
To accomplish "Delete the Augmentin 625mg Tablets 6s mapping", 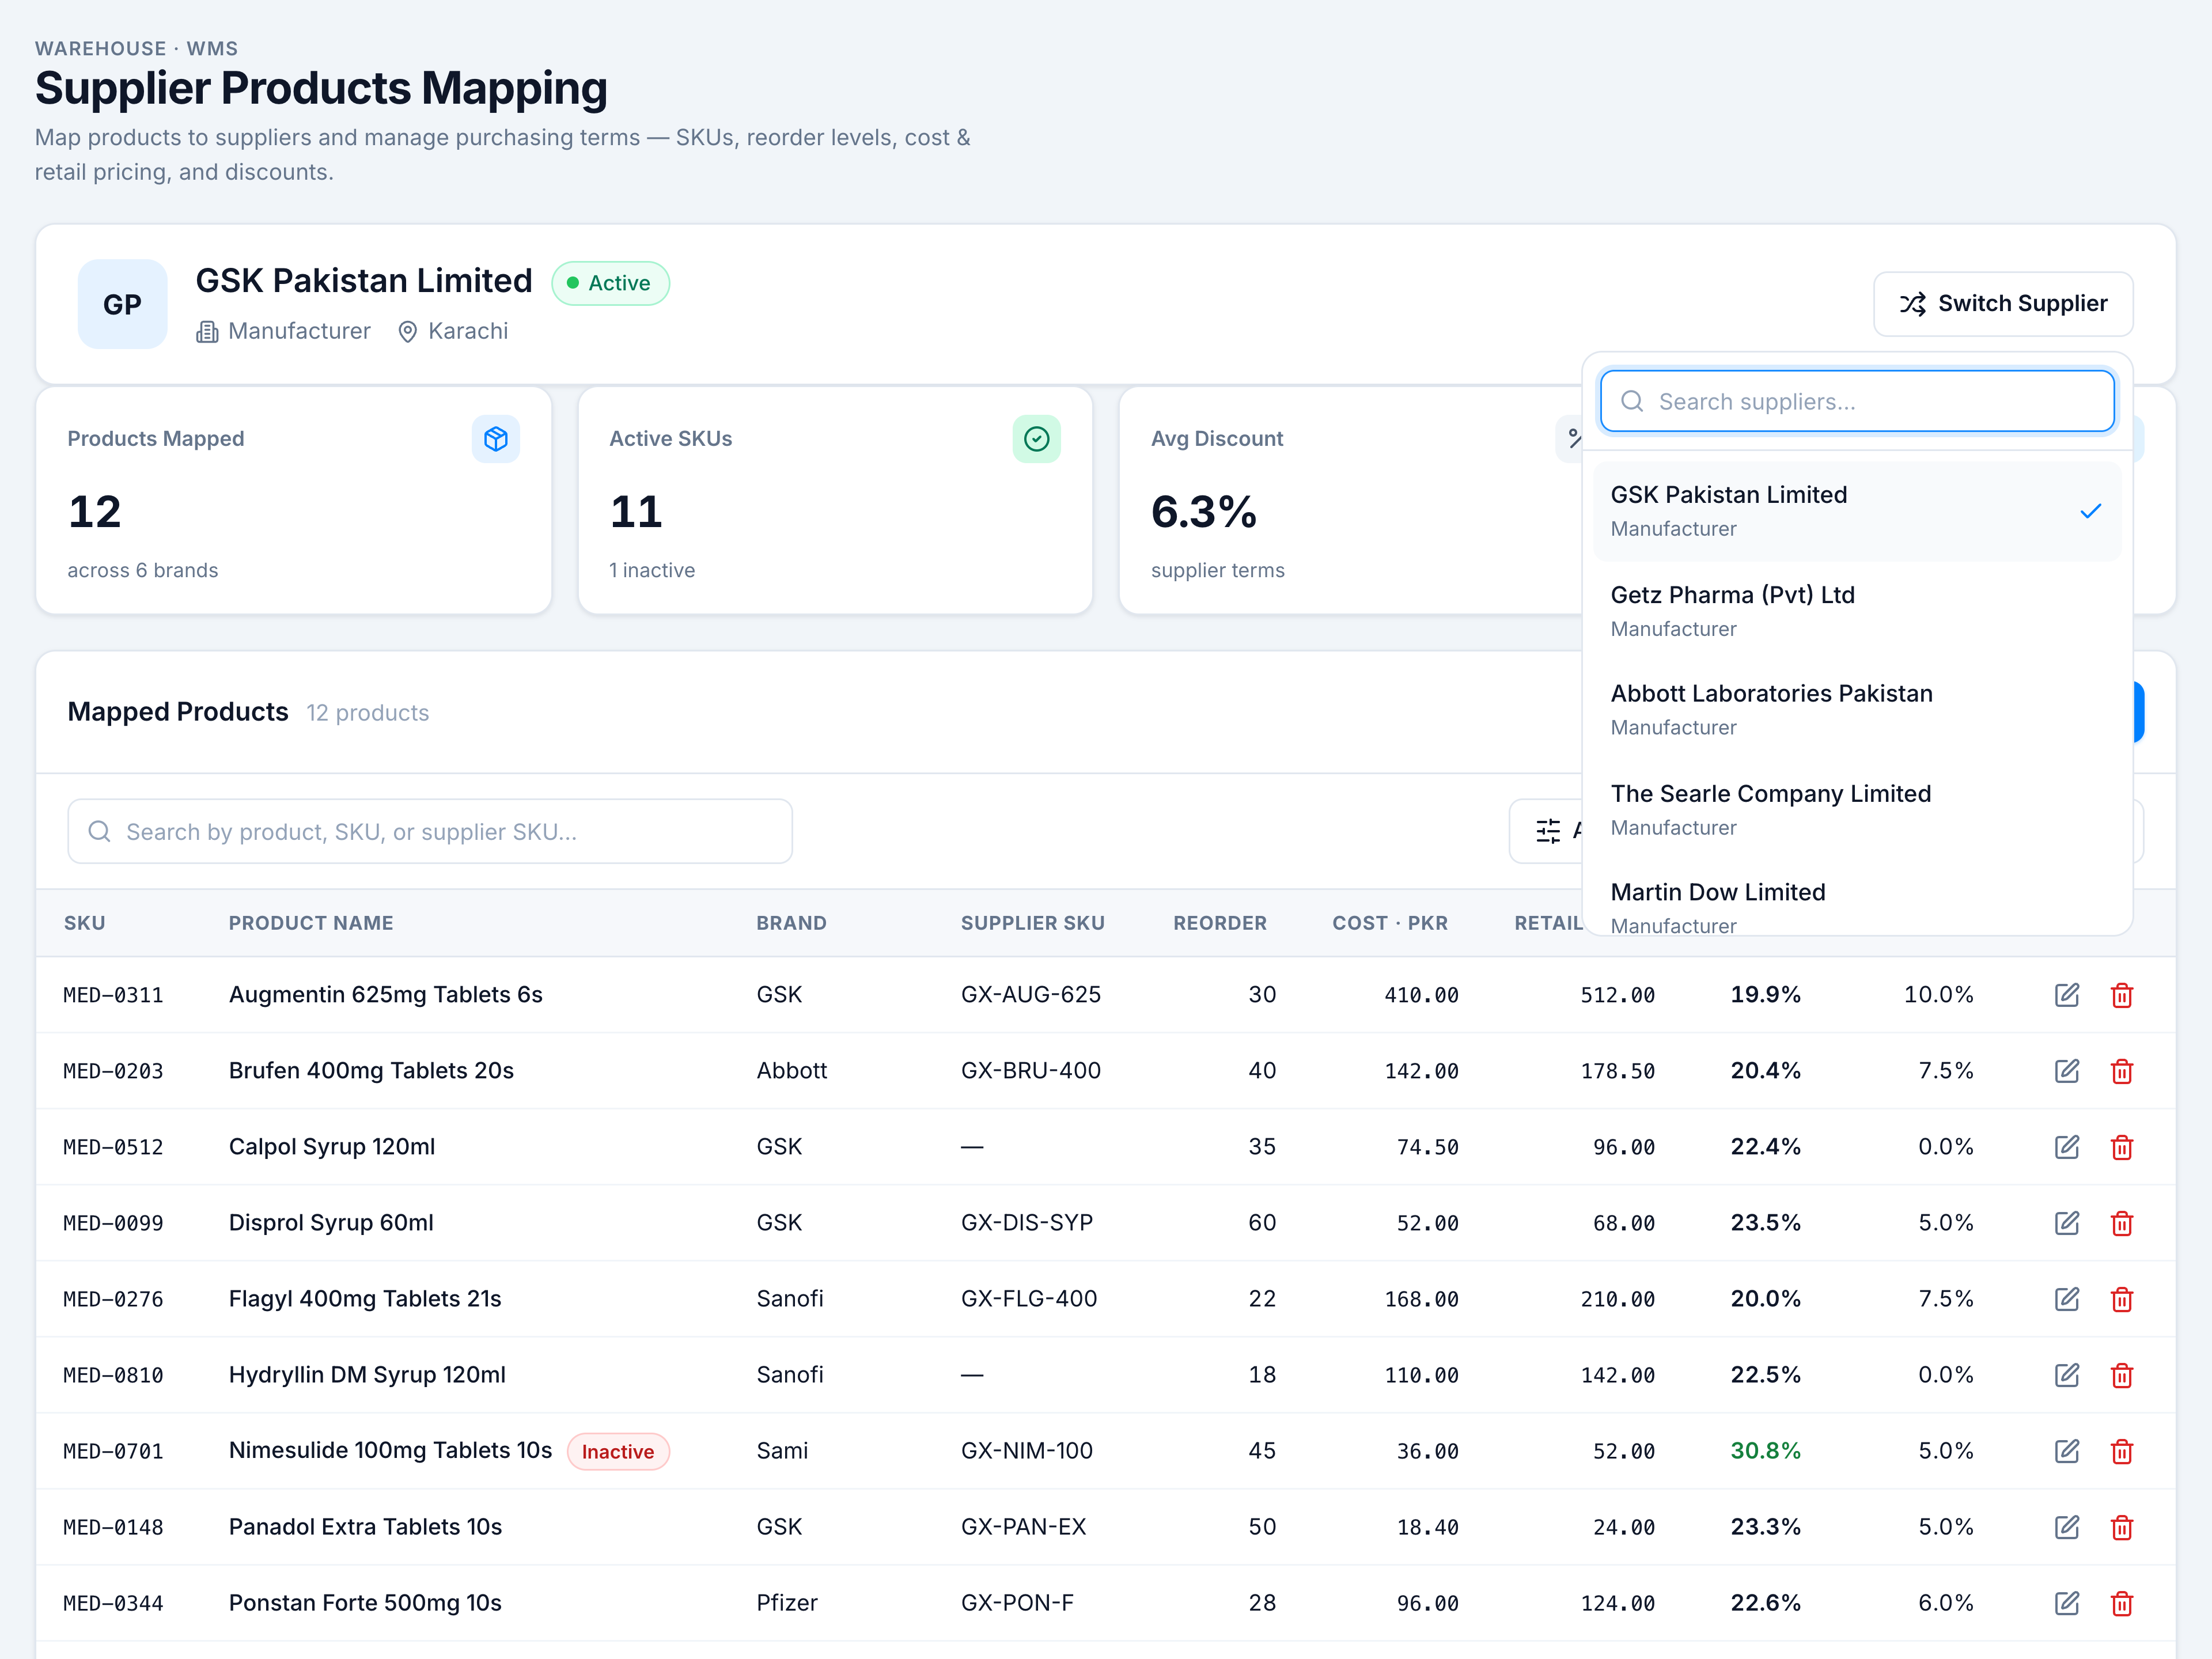I will pos(2122,995).
